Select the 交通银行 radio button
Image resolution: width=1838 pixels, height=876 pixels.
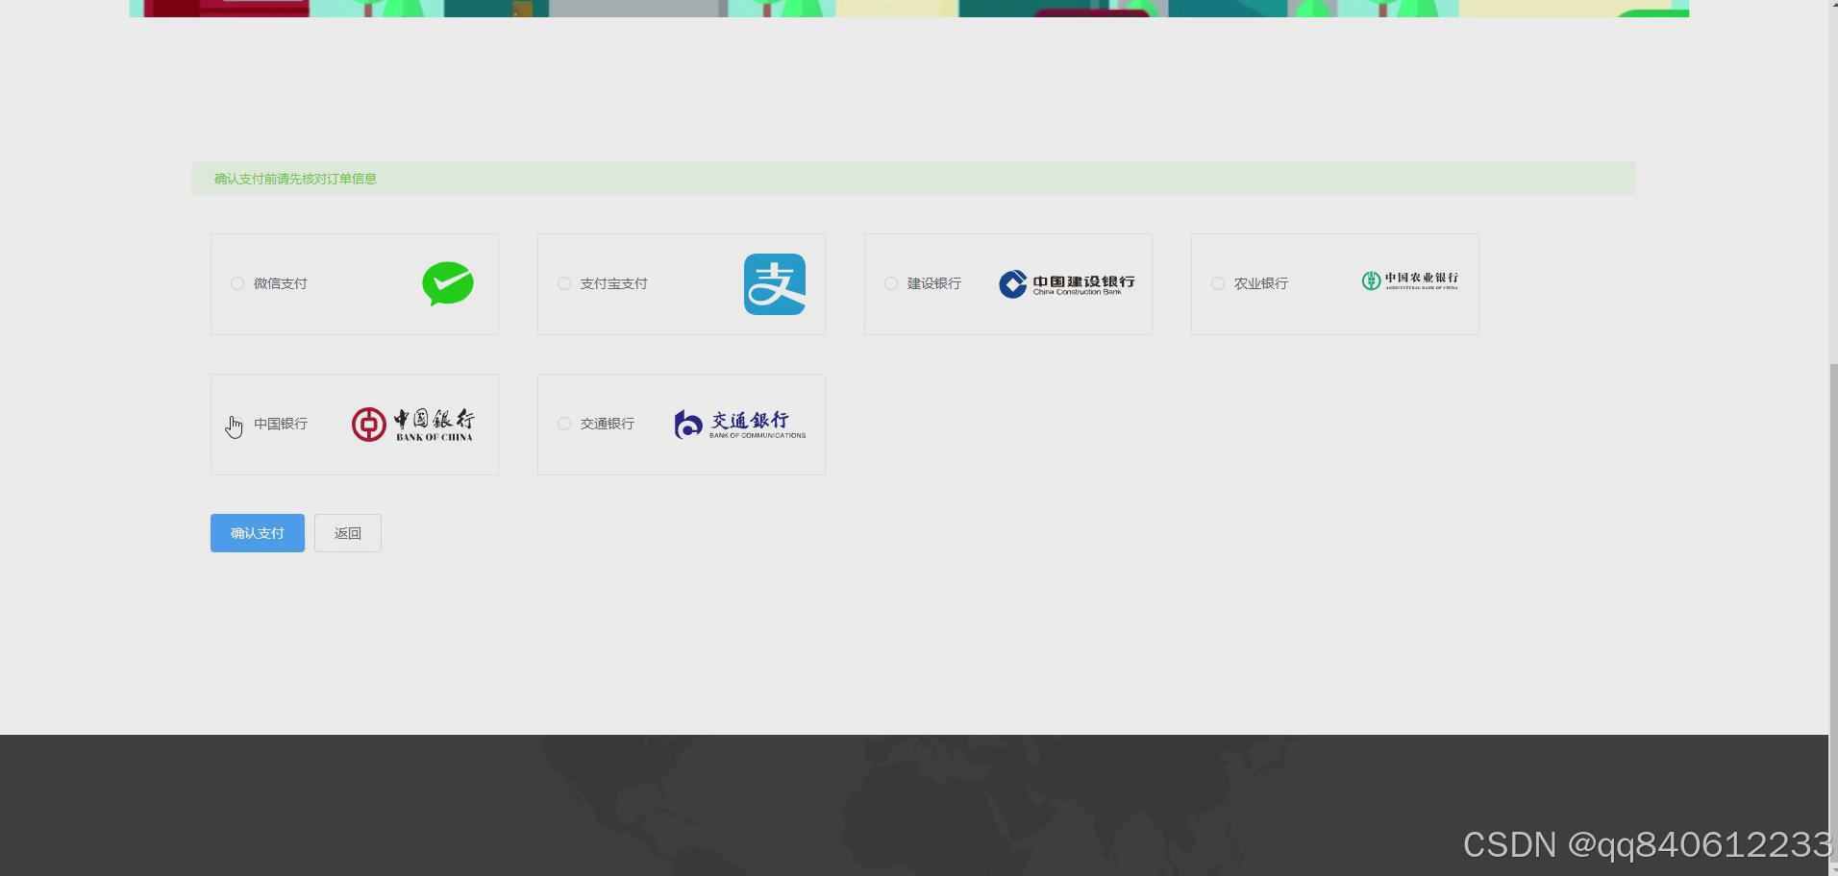click(563, 424)
